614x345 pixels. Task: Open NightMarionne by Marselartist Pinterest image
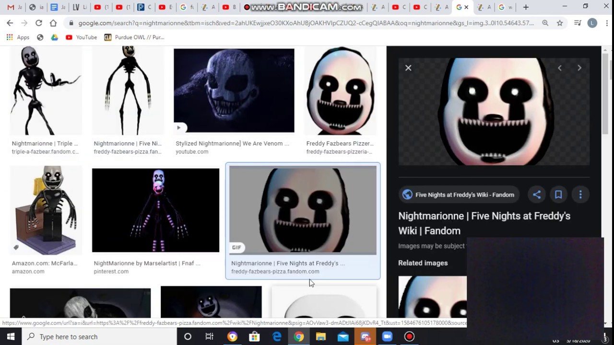point(155,210)
